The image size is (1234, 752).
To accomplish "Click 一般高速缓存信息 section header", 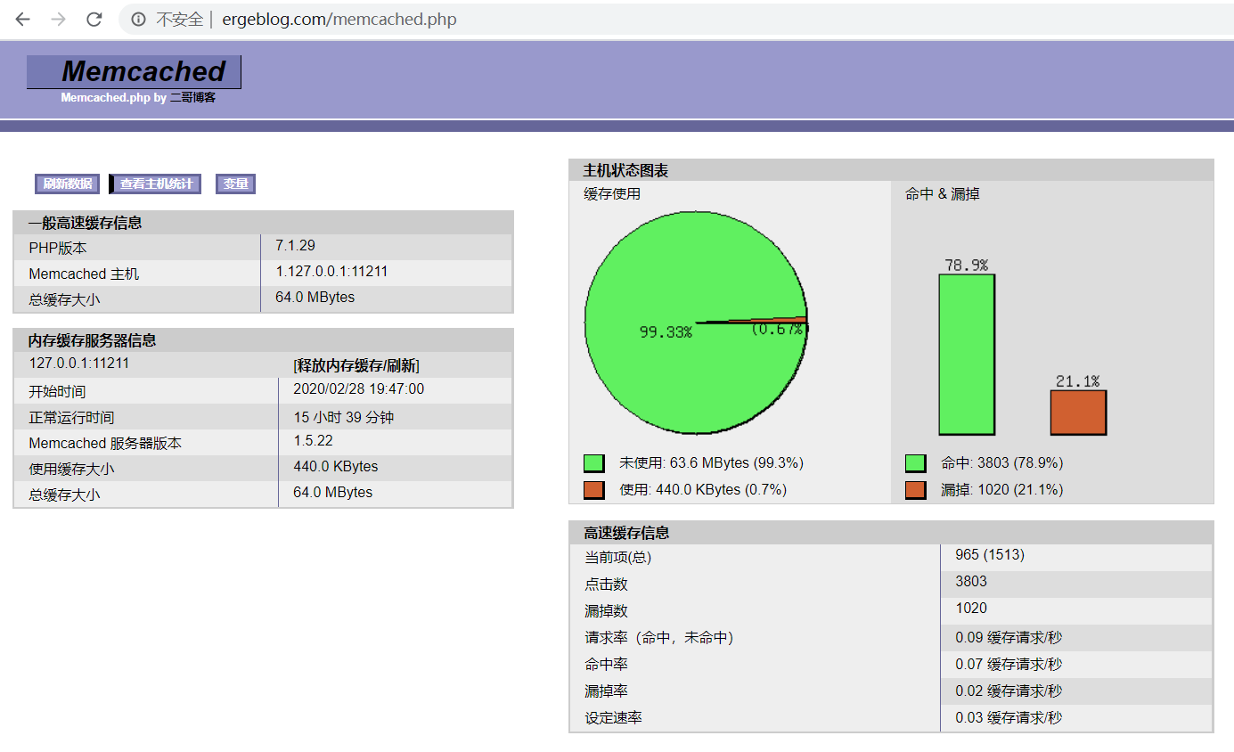I will click(x=263, y=223).
